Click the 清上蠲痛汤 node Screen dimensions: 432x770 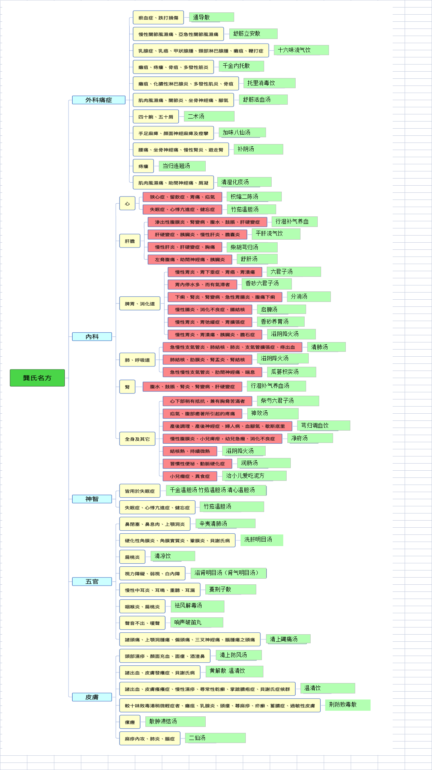(288, 639)
